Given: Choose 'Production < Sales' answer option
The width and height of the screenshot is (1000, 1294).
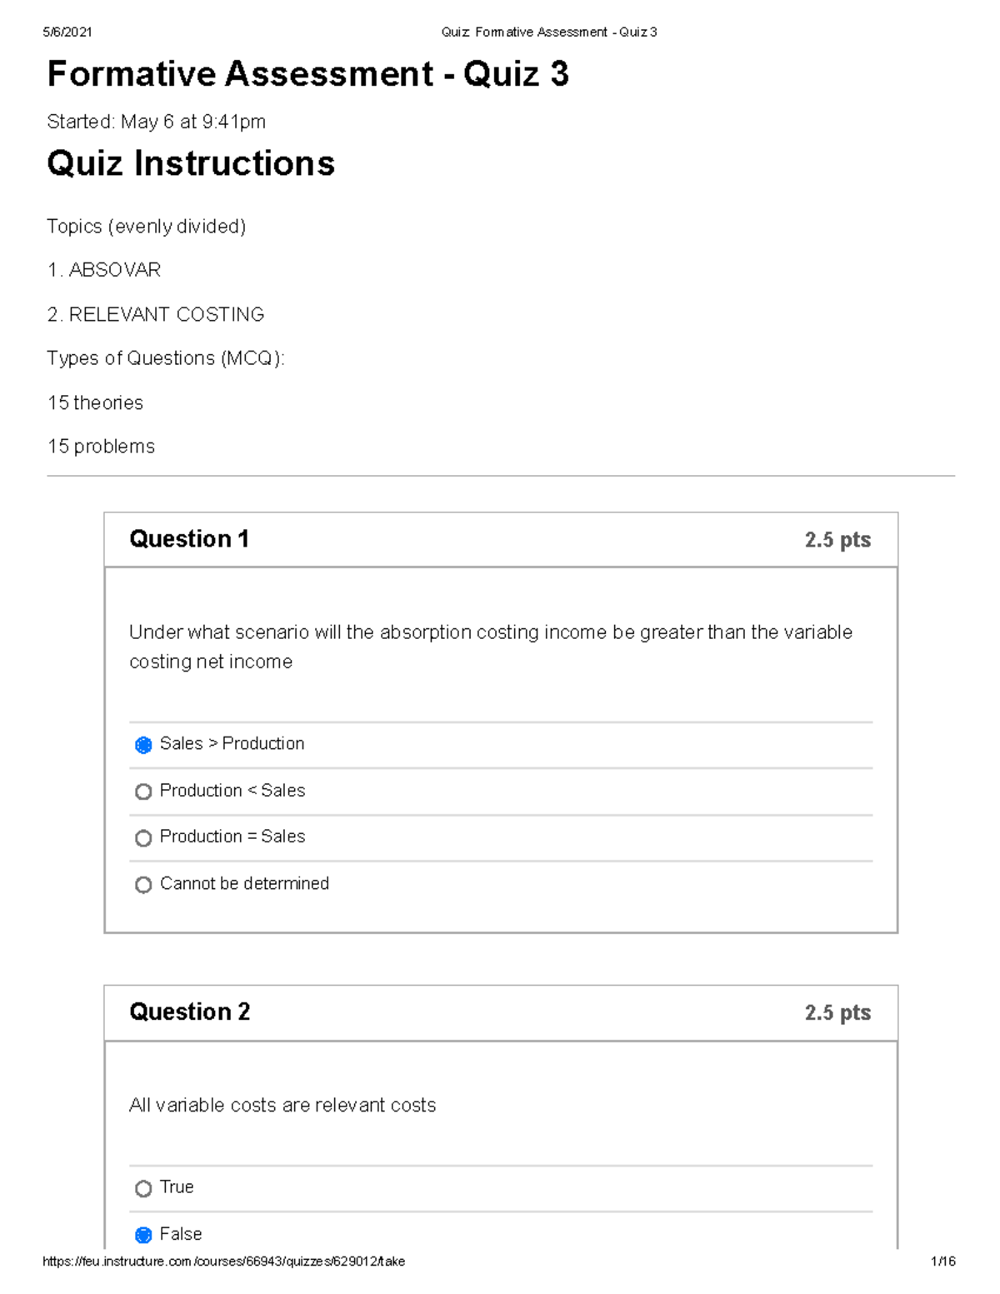Looking at the screenshot, I should [x=143, y=791].
